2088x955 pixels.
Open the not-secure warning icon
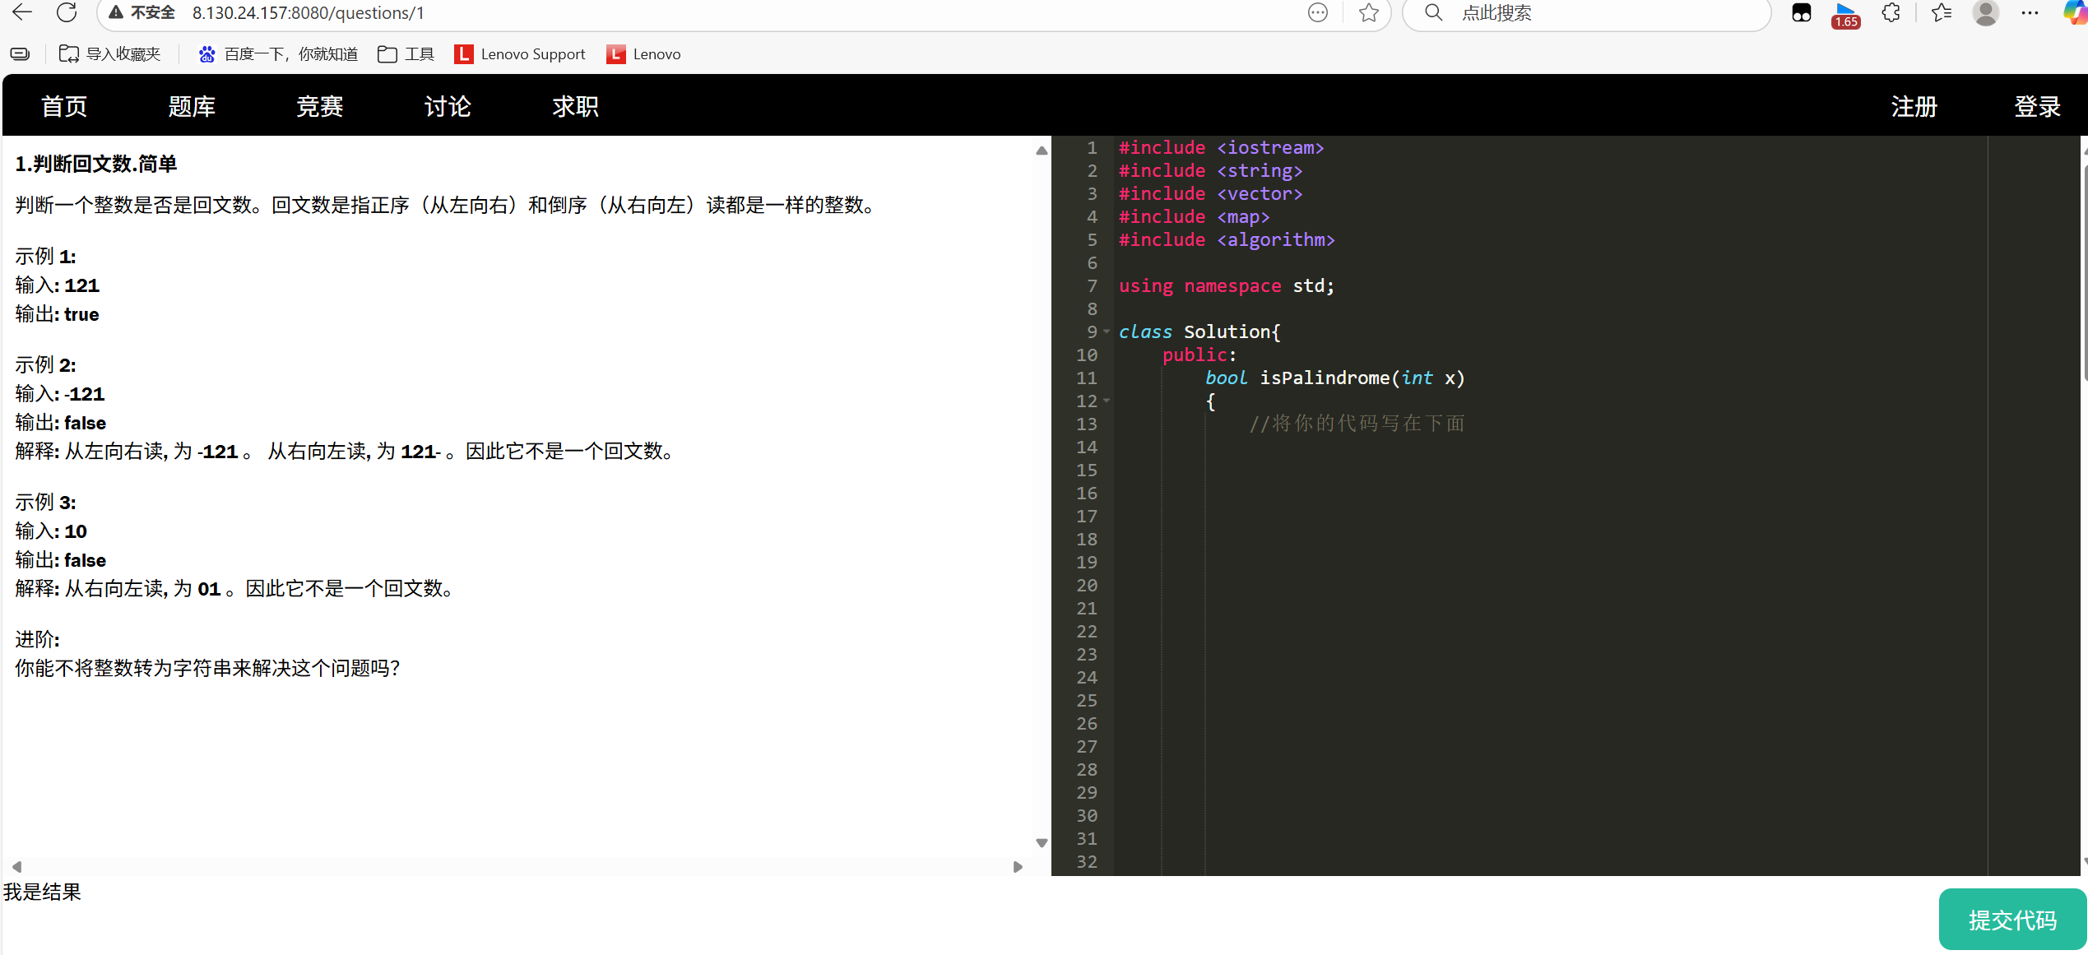coord(116,12)
